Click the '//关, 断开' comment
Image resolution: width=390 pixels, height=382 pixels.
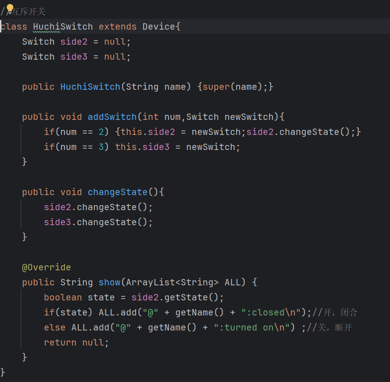pos(329,328)
